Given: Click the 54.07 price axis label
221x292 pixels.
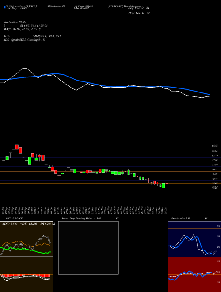Looking at the screenshot, I should pyautogui.click(x=215, y=165).
